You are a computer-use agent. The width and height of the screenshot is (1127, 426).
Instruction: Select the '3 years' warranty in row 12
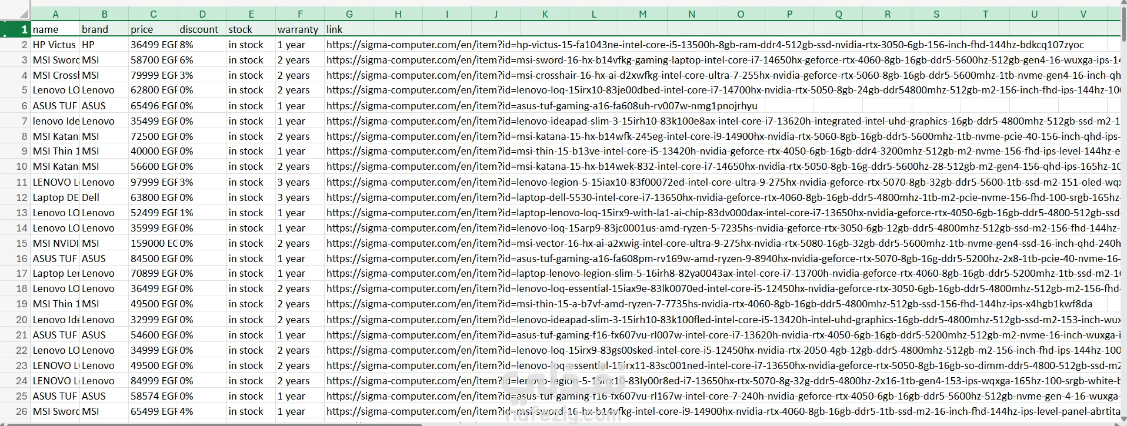[x=300, y=197]
